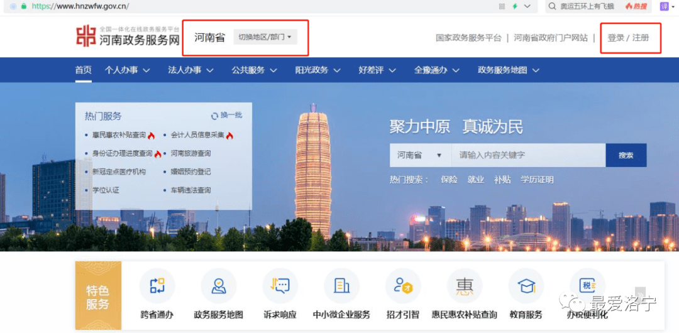Click the QR-code grid icon in address bar
This screenshot has width=679, height=333.
click(502, 6)
